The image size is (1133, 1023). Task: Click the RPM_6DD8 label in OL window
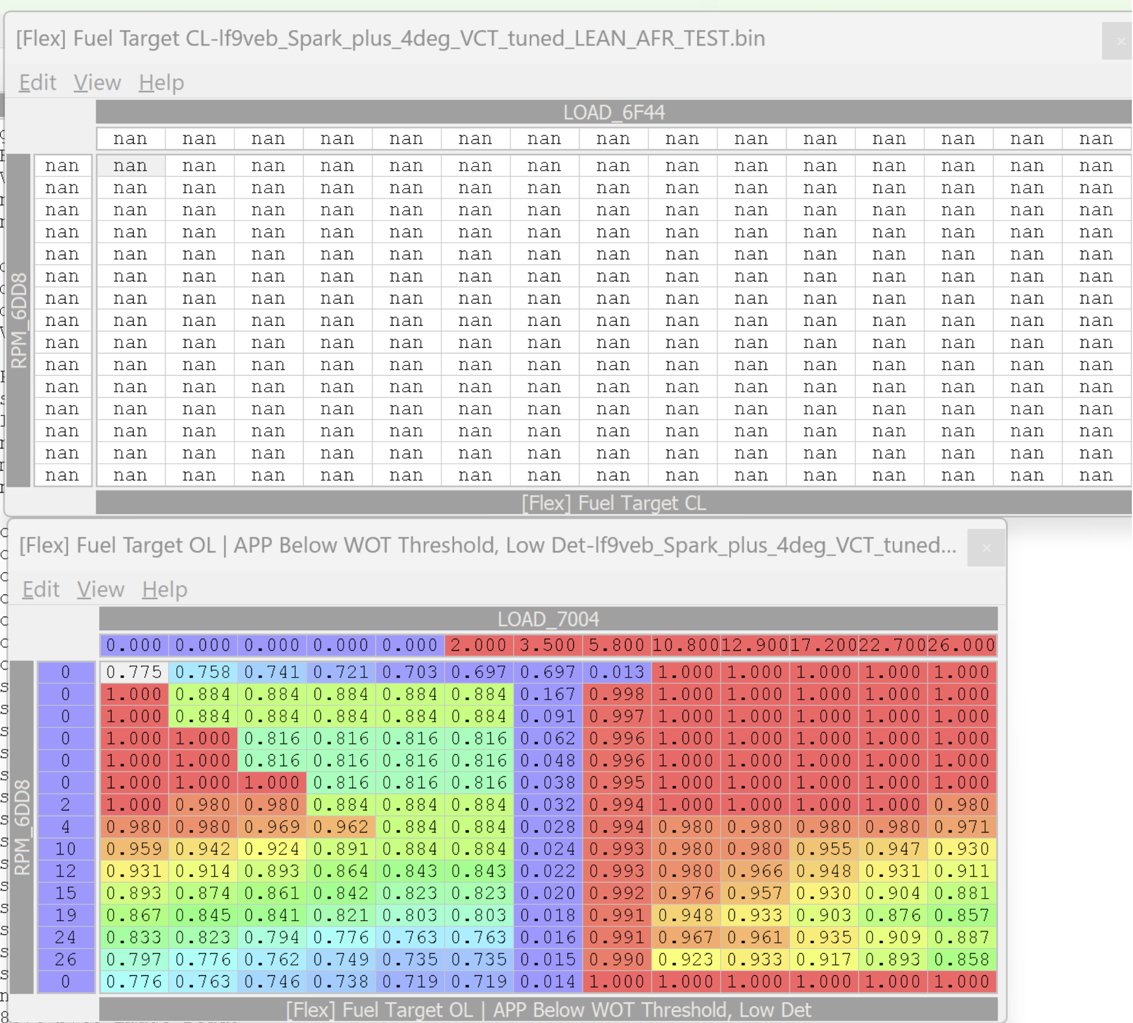tap(22, 827)
